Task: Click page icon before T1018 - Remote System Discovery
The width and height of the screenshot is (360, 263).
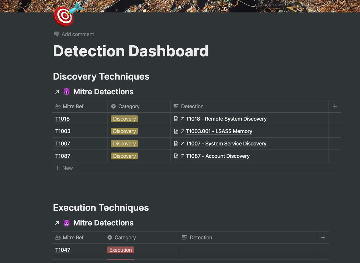Action: 176,119
